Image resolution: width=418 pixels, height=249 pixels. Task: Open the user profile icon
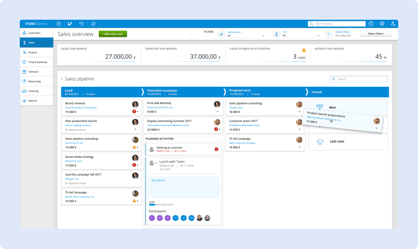[393, 24]
